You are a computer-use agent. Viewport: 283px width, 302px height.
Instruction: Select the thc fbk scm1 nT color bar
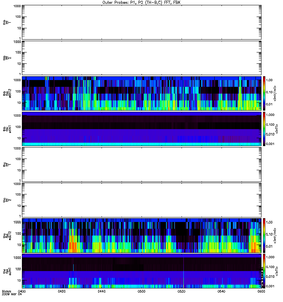pyautogui.click(x=264, y=271)
